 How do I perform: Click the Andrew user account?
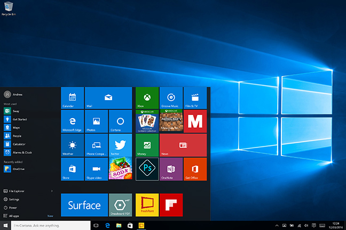(x=13, y=94)
